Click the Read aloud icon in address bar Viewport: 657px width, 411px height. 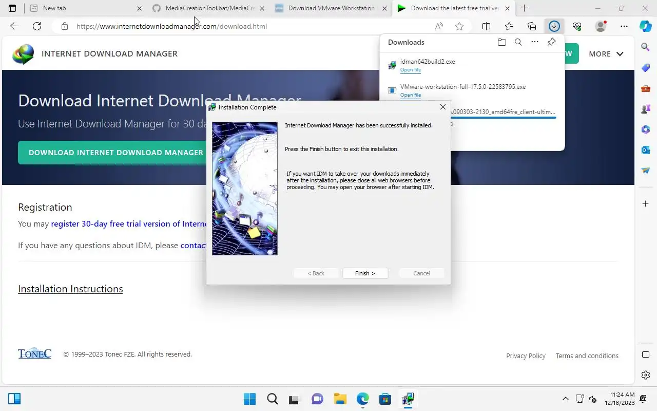pos(439,26)
